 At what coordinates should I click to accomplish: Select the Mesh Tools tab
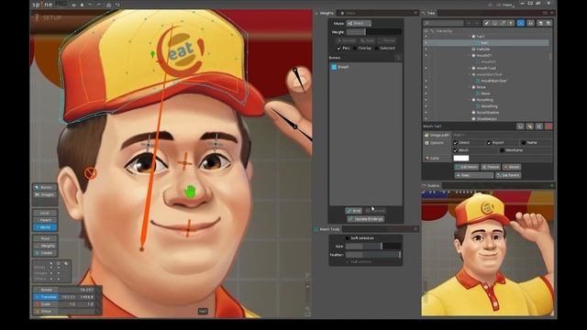tap(327, 229)
